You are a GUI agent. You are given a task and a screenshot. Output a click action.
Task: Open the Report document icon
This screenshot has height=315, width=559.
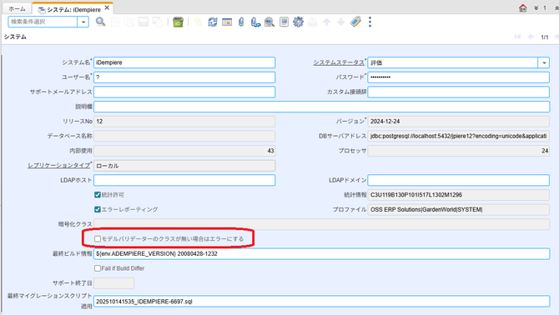pyautogui.click(x=284, y=22)
